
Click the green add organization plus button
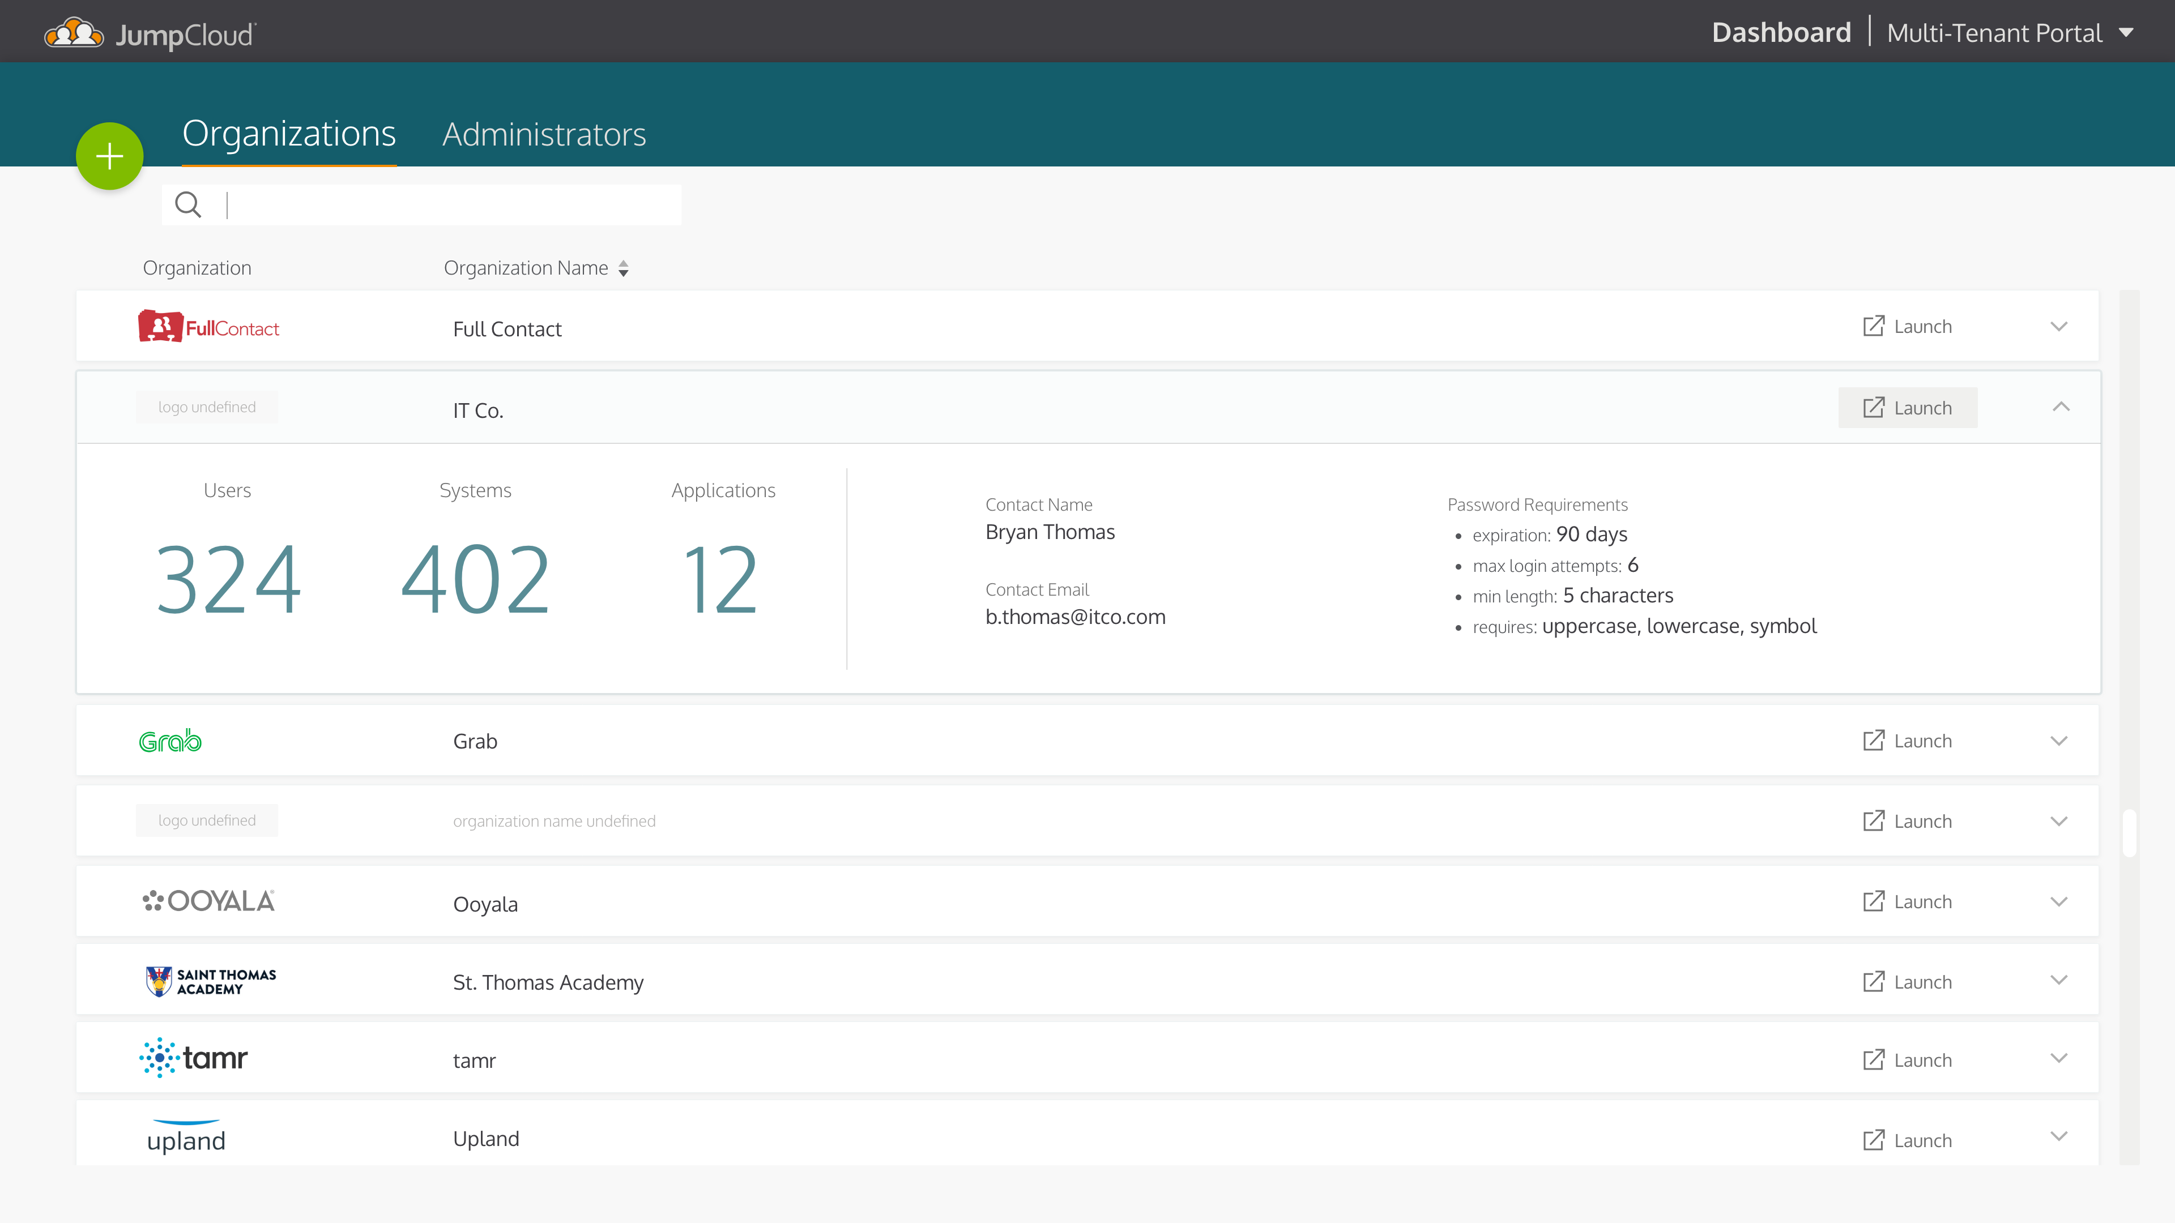tap(110, 156)
